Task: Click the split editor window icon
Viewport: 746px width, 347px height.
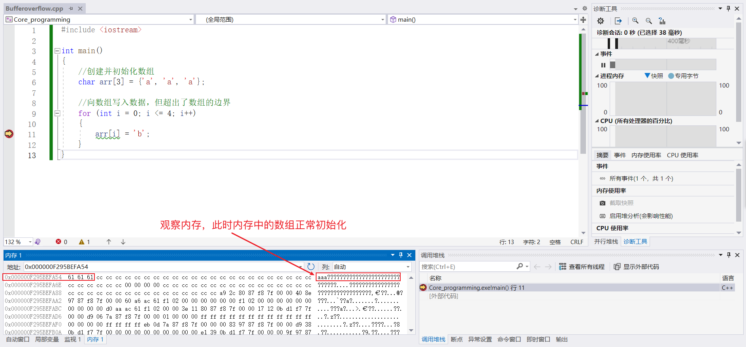Action: (583, 19)
